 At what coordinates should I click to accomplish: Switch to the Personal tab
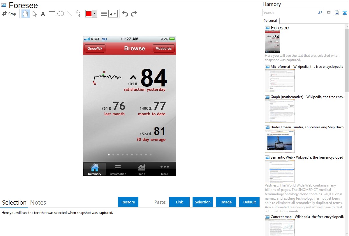click(x=270, y=21)
